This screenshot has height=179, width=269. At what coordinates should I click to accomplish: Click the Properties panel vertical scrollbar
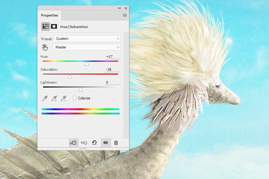pos(126,85)
